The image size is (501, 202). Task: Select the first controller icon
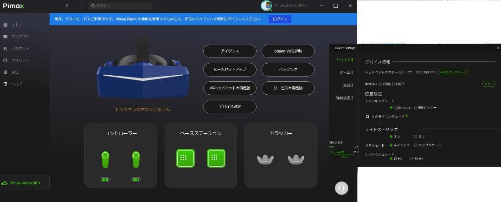(x=105, y=160)
